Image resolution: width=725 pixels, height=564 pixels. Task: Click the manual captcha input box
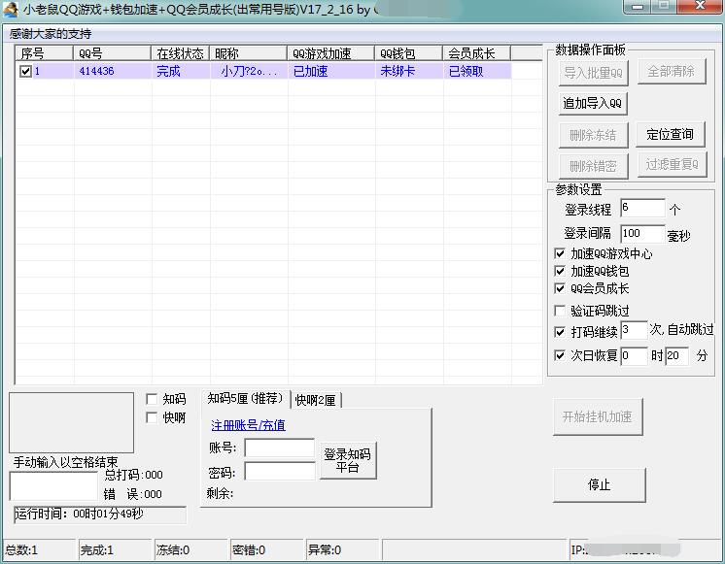pos(53,485)
